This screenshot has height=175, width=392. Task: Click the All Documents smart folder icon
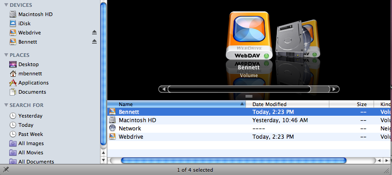[x=13, y=162]
